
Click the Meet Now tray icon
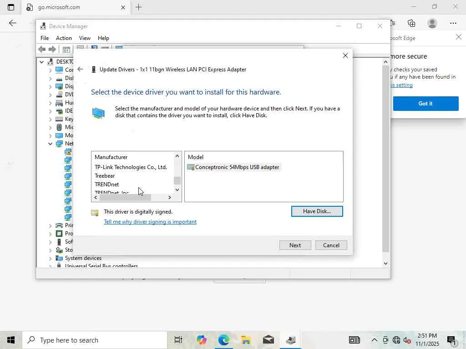pyautogui.click(x=385, y=340)
